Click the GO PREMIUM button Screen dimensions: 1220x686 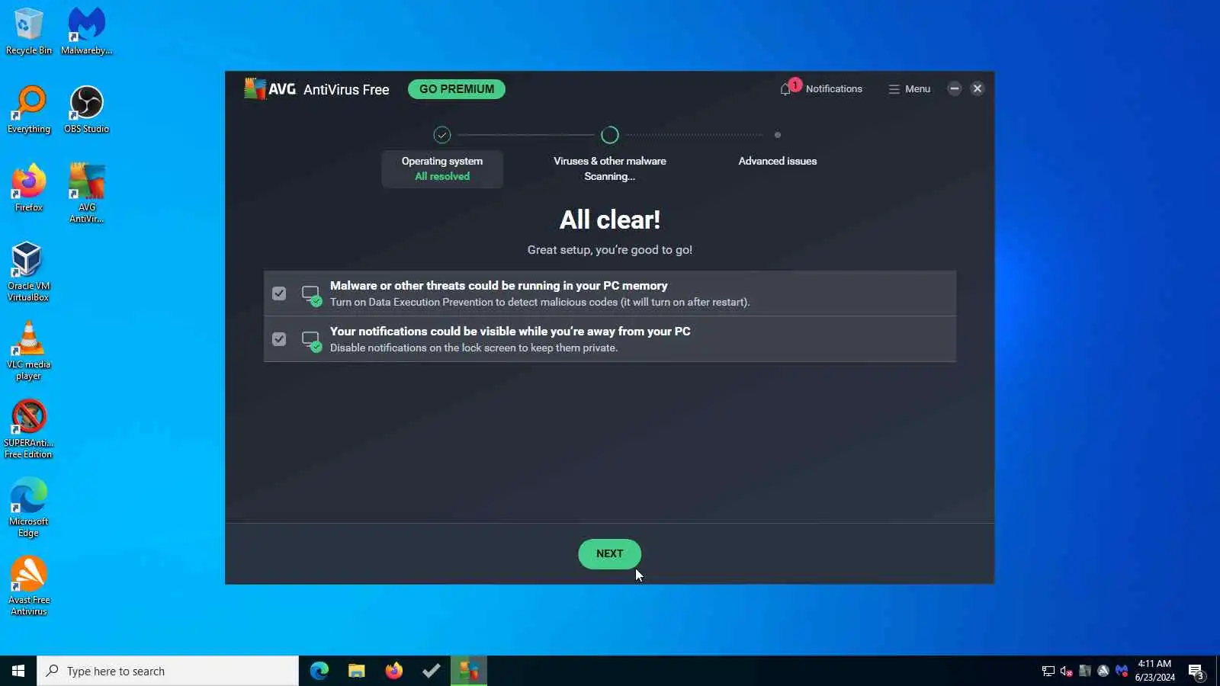click(x=457, y=89)
